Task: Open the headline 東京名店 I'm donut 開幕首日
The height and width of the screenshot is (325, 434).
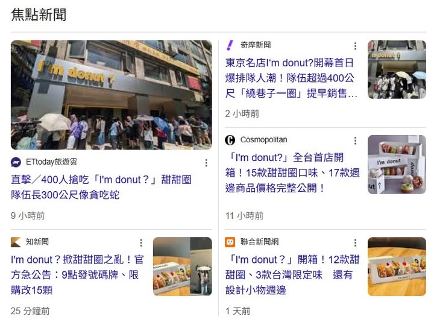Action: pos(291,78)
